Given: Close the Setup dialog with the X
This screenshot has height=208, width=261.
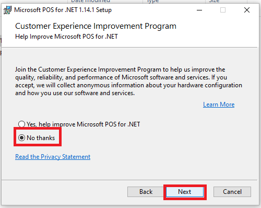Looking at the screenshot, I should tap(247, 10).
